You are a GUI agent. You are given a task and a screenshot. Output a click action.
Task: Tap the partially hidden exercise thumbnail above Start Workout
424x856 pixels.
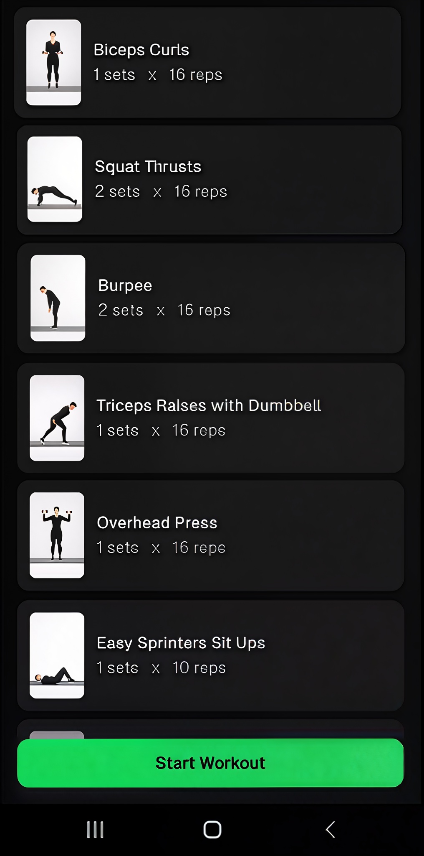coord(57,735)
